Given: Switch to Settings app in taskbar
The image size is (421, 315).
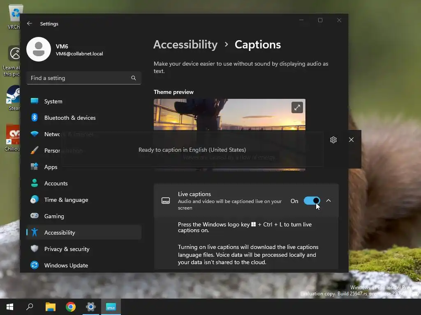Looking at the screenshot, I should (x=91, y=307).
